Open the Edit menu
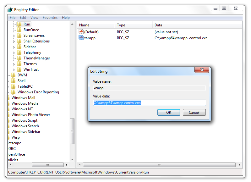The width and height of the screenshot is (251, 182). (x=23, y=18)
